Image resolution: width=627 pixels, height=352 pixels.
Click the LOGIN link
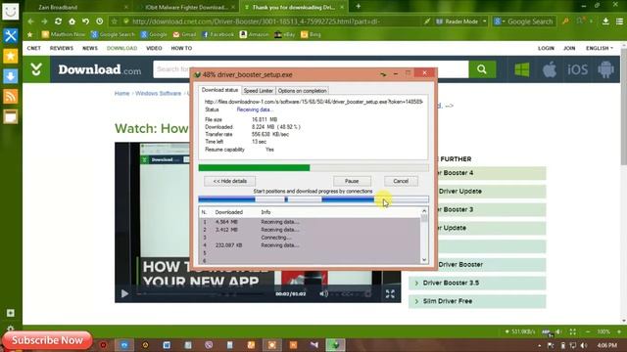(x=546, y=48)
